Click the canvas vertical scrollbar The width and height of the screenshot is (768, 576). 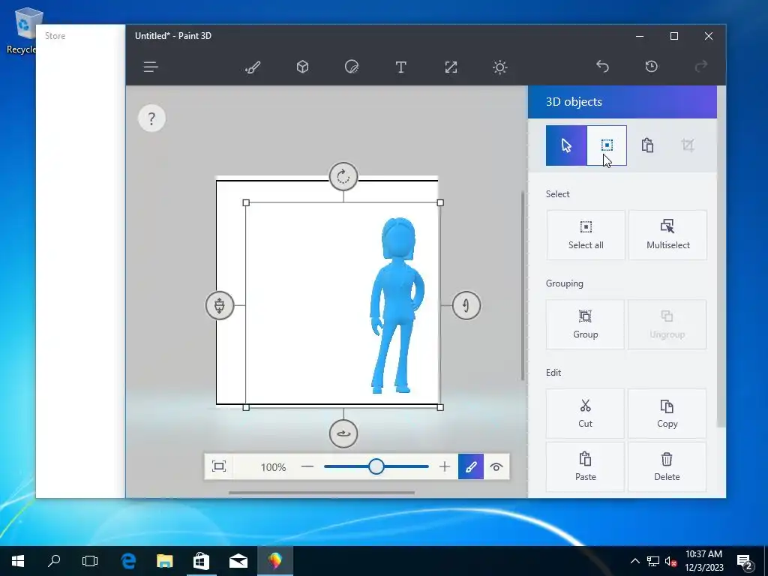(x=523, y=286)
